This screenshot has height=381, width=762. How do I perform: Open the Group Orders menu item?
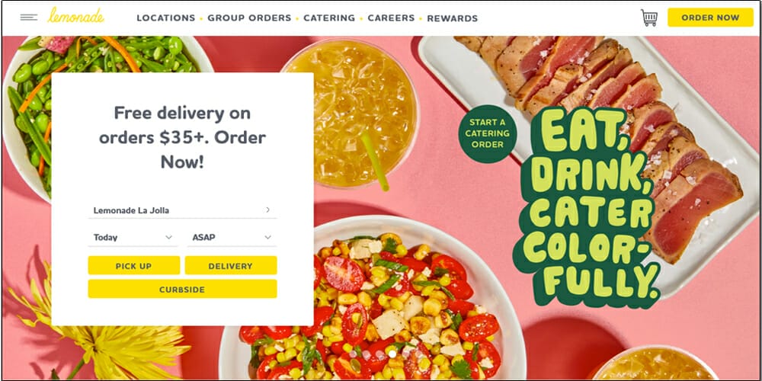(249, 18)
